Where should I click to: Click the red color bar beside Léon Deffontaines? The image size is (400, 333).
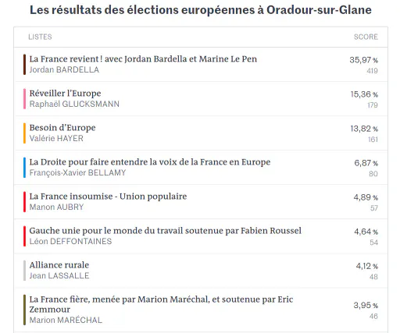click(x=24, y=236)
